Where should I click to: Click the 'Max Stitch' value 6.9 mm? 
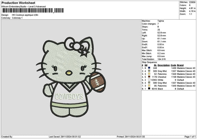[161, 50]
